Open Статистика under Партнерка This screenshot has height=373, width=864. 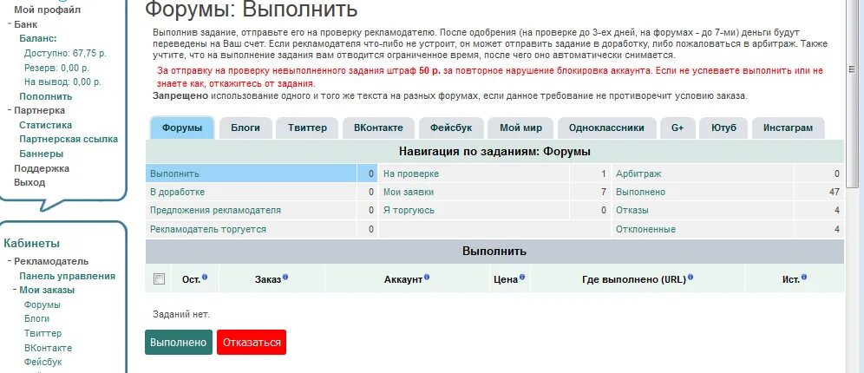(46, 125)
